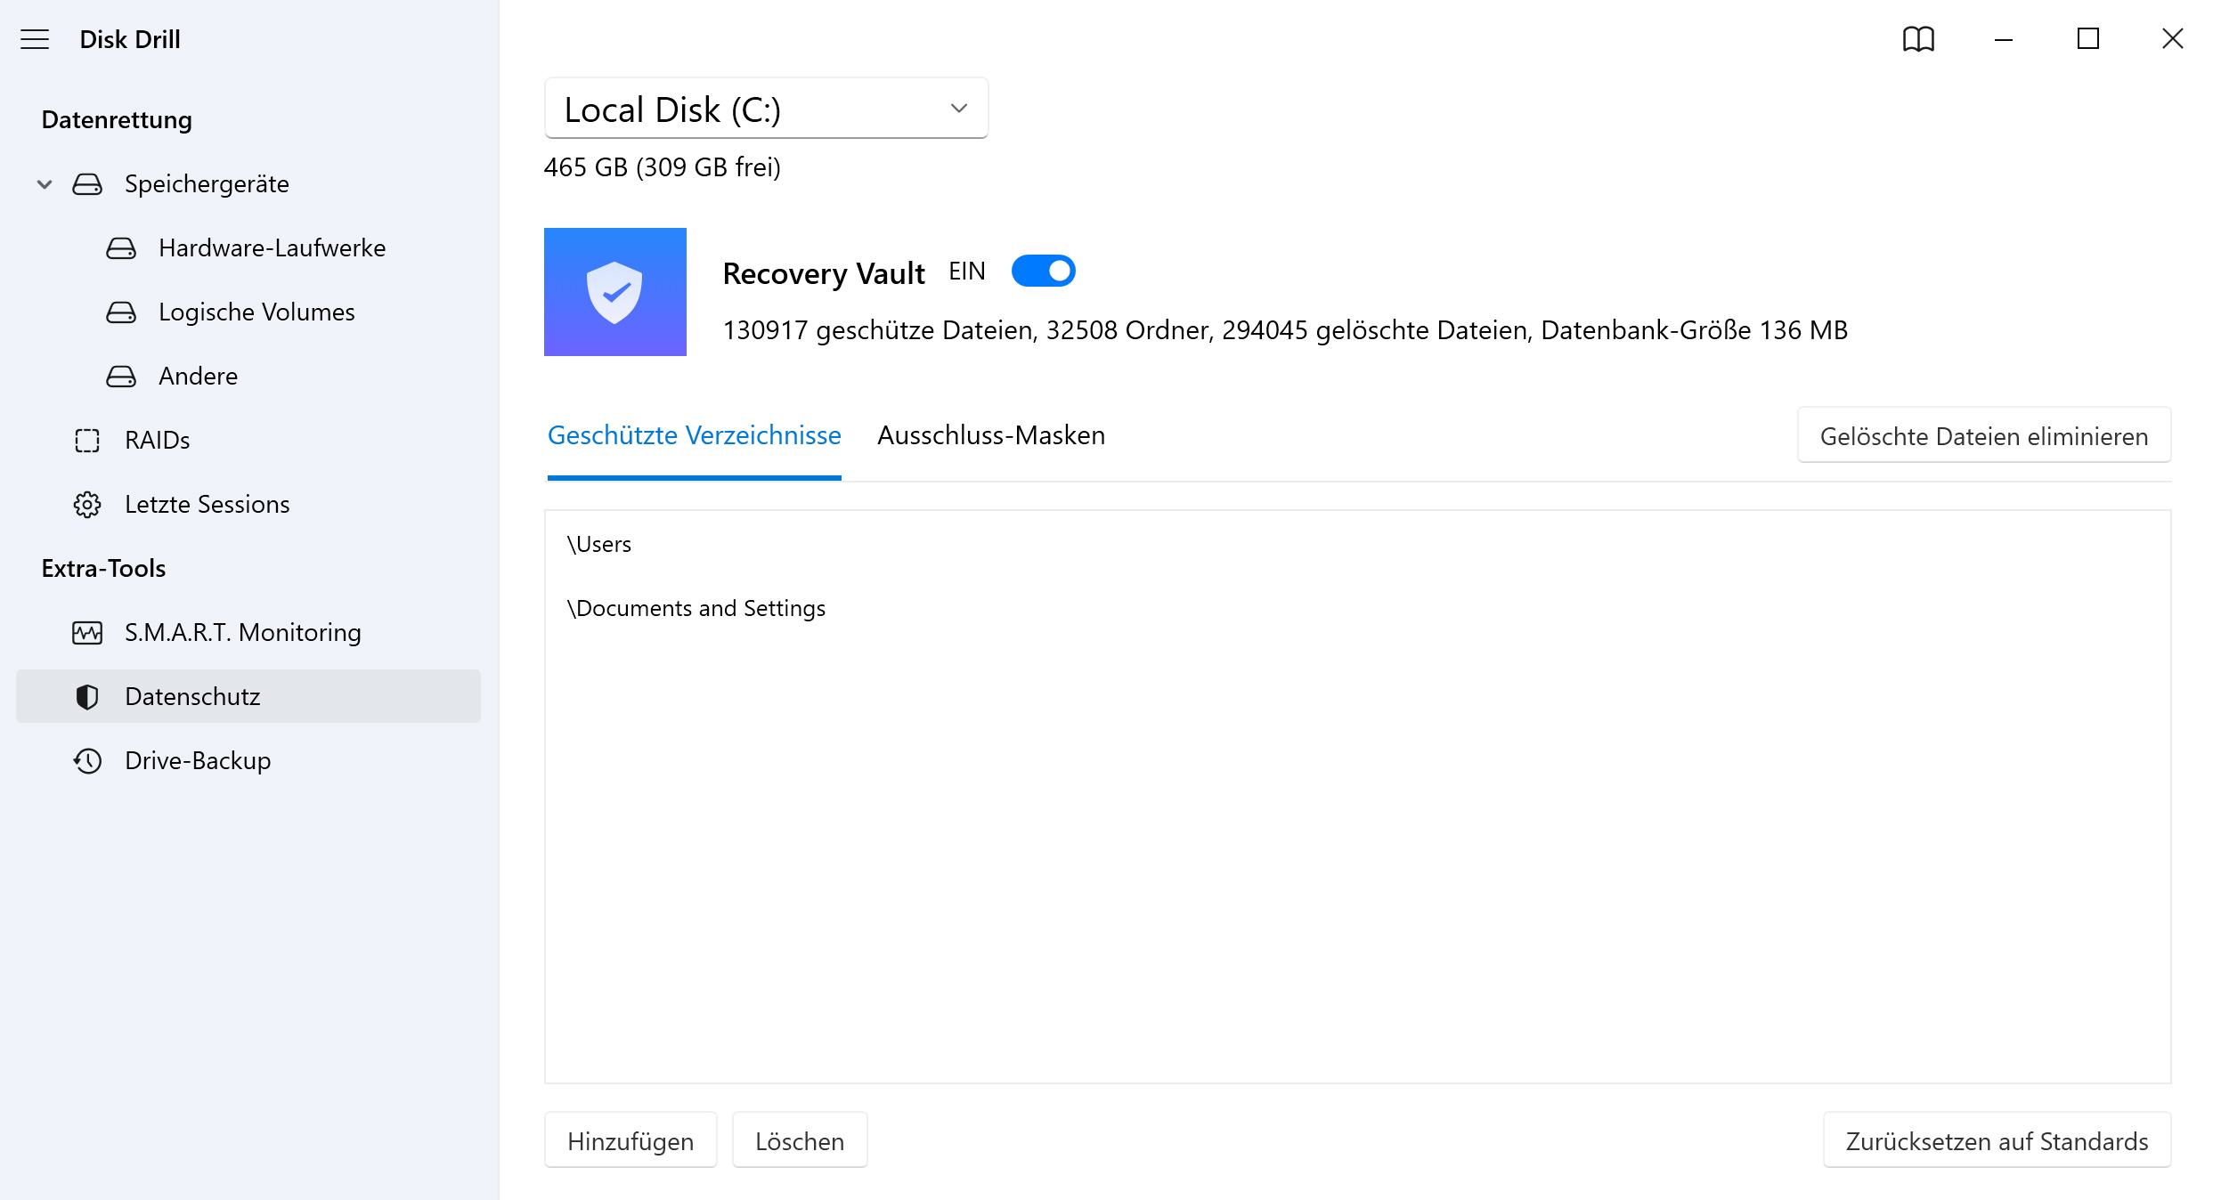Viewport: 2213px width, 1200px height.
Task: Switch to Ausschluss-Masken tab
Action: (992, 436)
